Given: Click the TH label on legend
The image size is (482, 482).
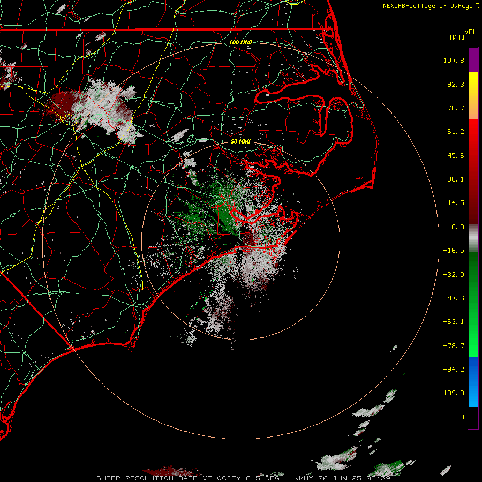Looking at the screenshot, I should pyautogui.click(x=460, y=417).
